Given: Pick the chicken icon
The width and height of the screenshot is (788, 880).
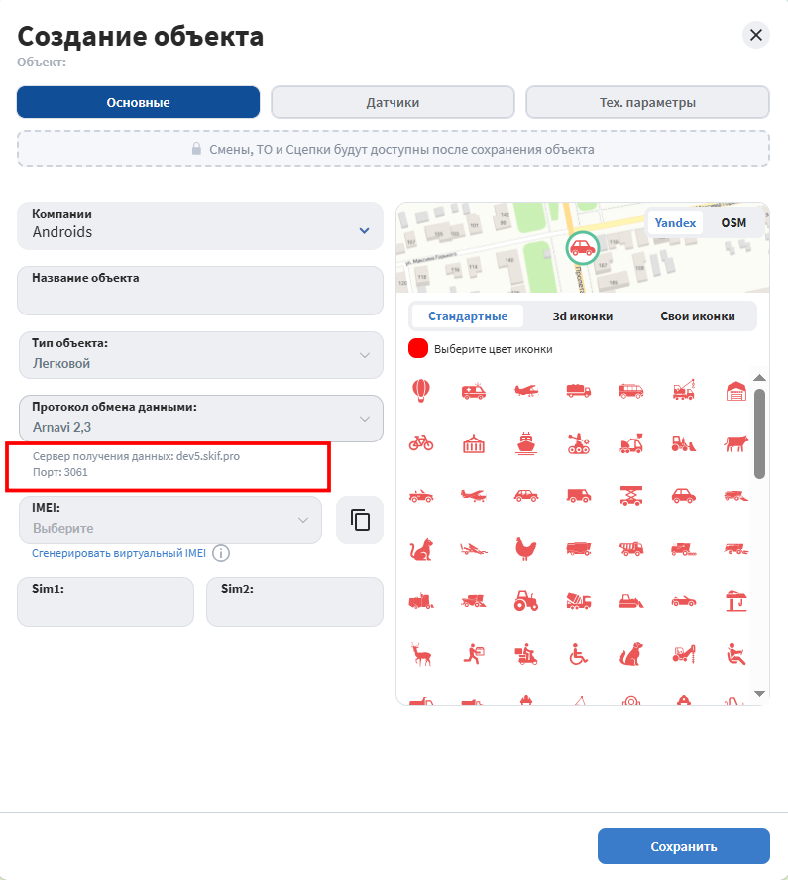Looking at the screenshot, I should (x=526, y=549).
